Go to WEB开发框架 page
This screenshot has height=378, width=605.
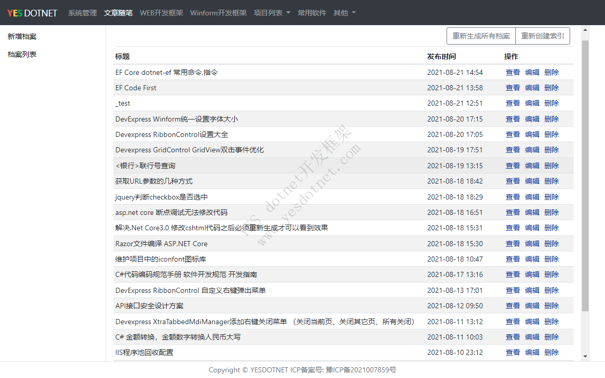(x=162, y=13)
